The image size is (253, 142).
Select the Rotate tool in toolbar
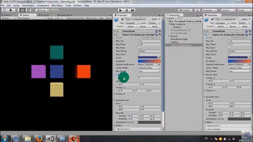click(17, 10)
